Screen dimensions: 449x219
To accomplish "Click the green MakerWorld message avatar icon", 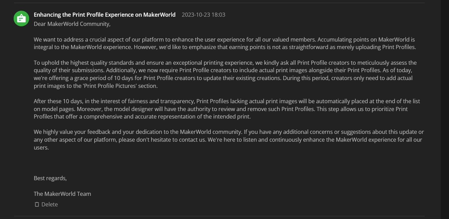I will (21, 18).
